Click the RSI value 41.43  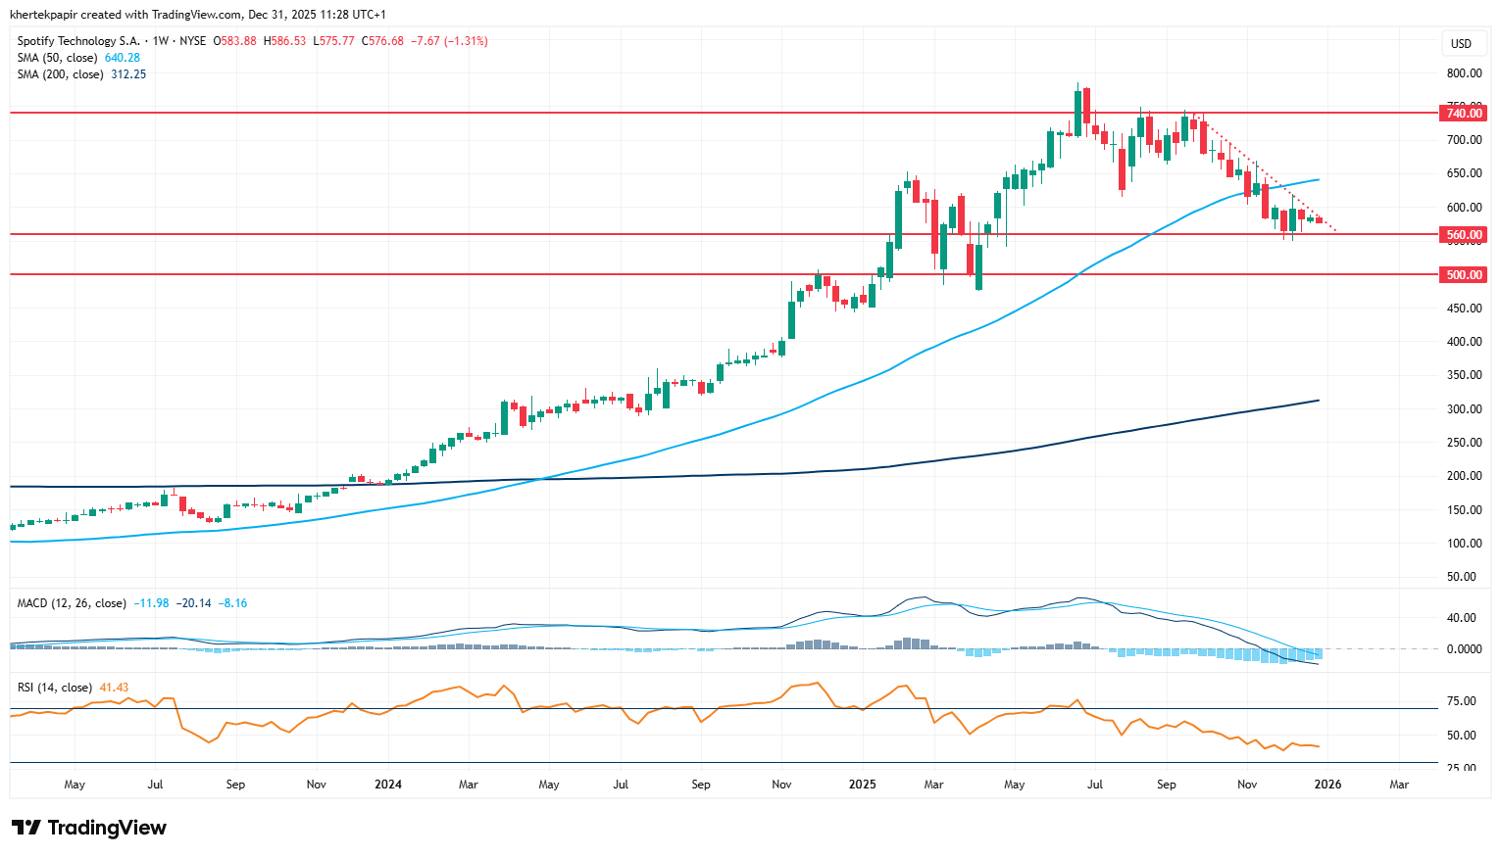click(x=114, y=688)
